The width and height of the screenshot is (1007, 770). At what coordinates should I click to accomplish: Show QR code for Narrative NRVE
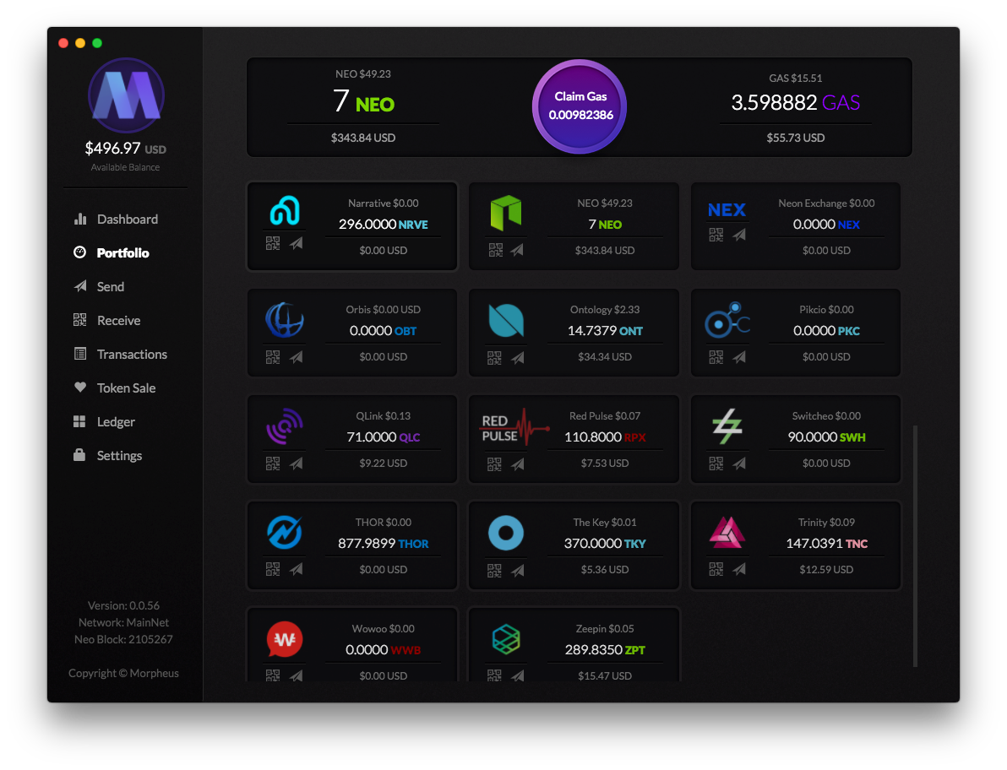coord(273,243)
